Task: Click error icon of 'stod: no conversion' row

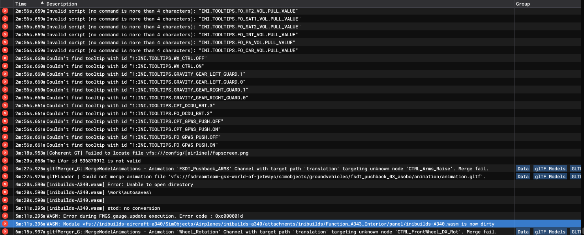Action: (x=5, y=208)
